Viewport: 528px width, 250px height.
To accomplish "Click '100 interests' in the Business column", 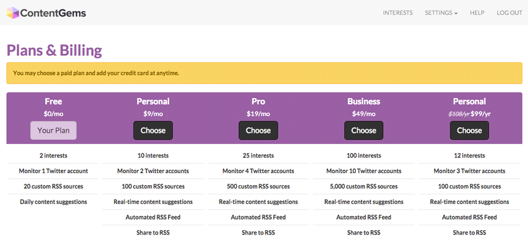I will coord(363,156).
